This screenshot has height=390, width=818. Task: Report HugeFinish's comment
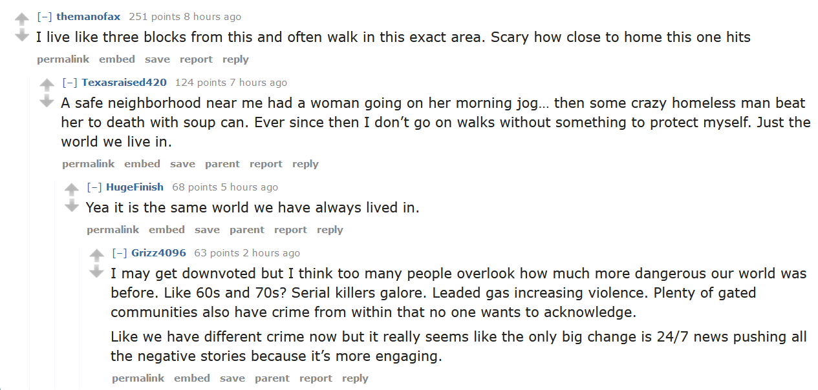click(290, 230)
